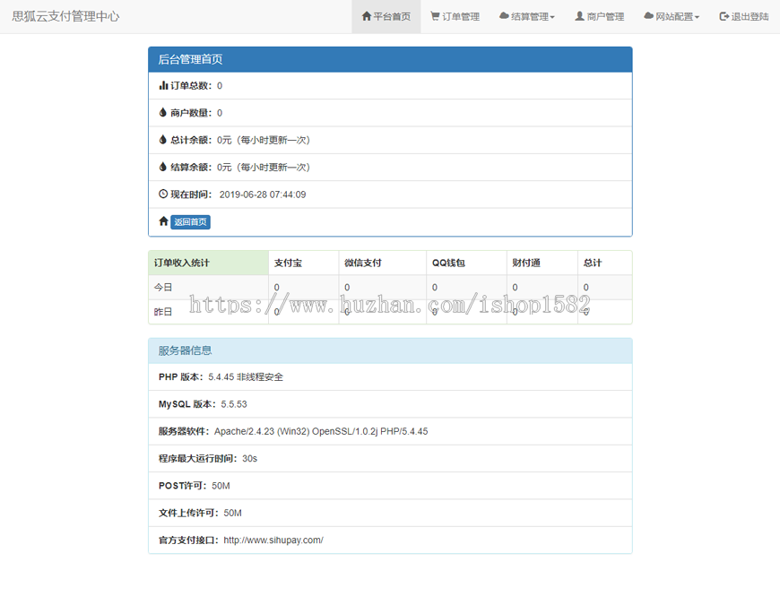Select the 商户管理 menu item
The height and width of the screenshot is (605, 780).
coord(599,16)
